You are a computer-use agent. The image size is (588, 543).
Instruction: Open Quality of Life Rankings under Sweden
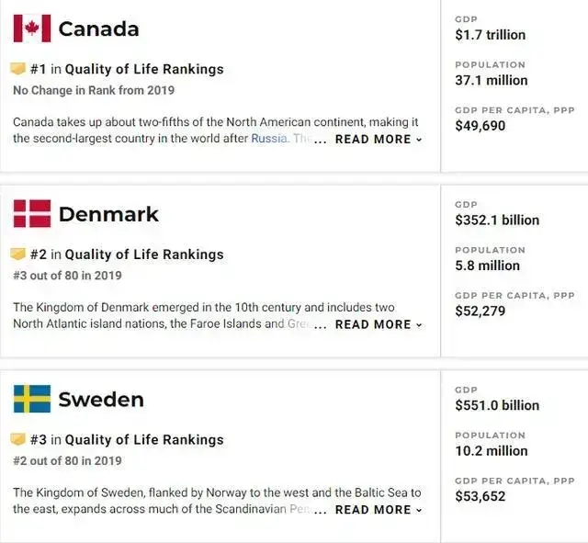[144, 440]
